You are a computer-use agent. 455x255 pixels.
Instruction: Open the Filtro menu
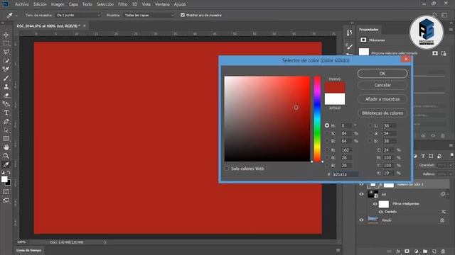[122, 4]
